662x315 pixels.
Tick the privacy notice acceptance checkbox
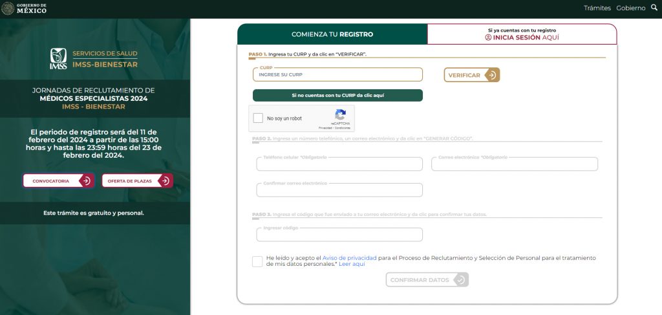258,261
